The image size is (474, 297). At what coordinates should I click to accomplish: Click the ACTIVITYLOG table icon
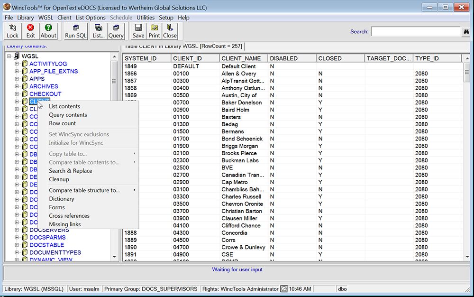pos(25,64)
